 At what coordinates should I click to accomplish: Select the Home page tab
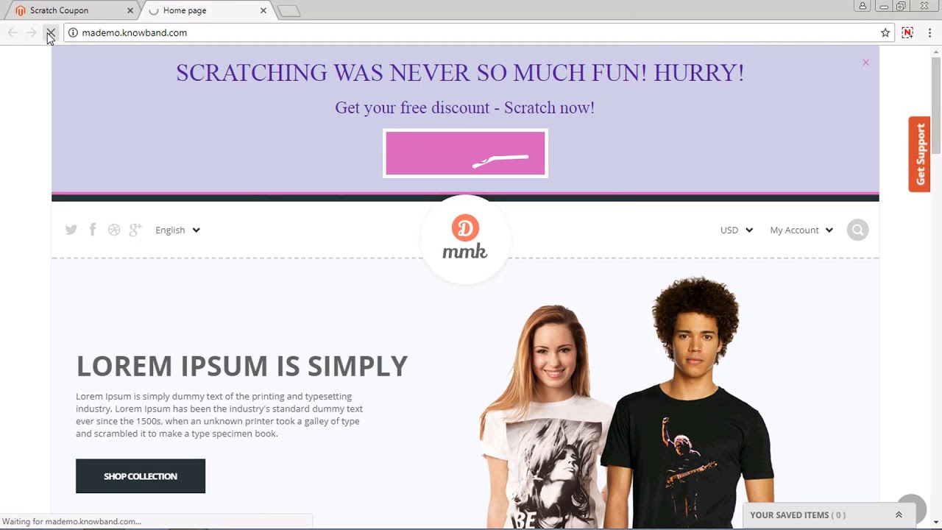click(x=205, y=10)
